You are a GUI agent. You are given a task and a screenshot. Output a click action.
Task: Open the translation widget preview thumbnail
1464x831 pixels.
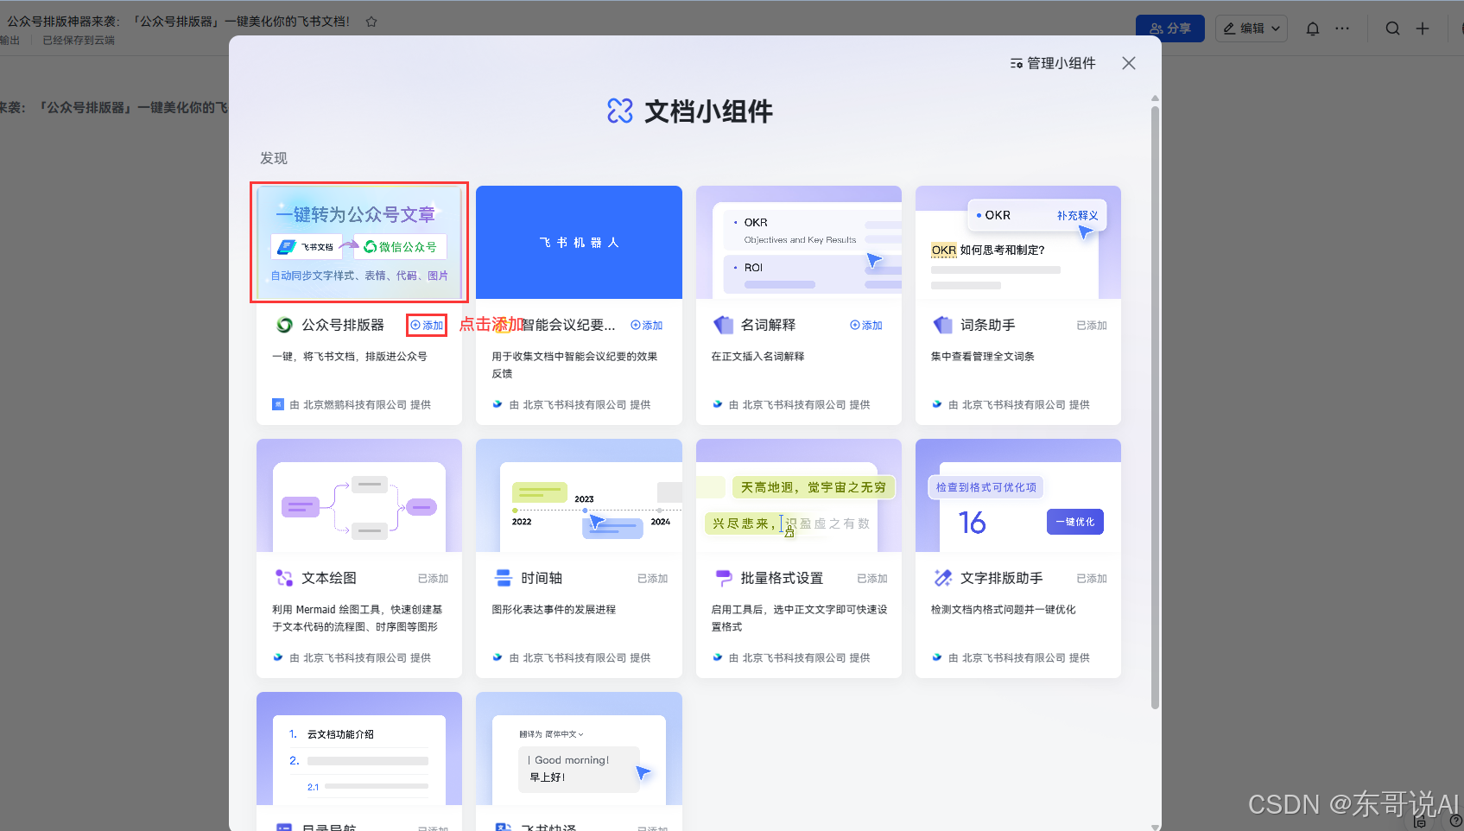(579, 749)
